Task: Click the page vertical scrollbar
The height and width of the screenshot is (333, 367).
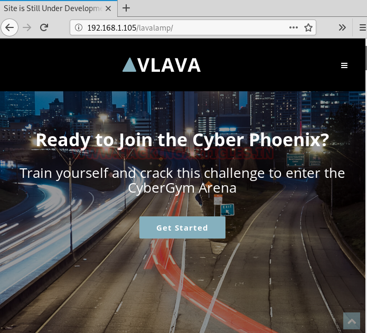Action: pyautogui.click(x=366, y=186)
